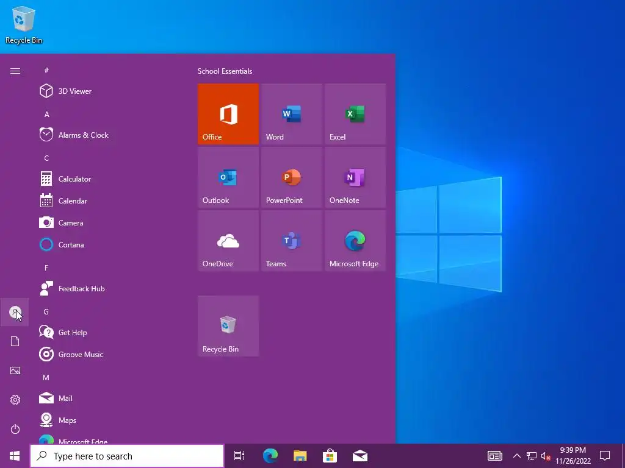Open Documents from the Start sidebar
The width and height of the screenshot is (625, 468).
15,341
